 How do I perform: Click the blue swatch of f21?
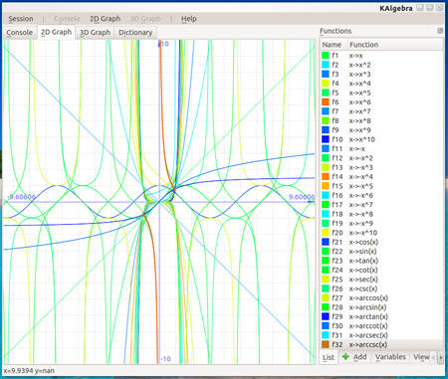point(326,242)
